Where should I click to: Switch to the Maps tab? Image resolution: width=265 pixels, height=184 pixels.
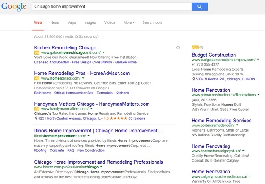coord(72,22)
